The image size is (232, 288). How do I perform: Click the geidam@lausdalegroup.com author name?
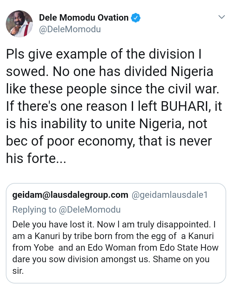coord(70,195)
